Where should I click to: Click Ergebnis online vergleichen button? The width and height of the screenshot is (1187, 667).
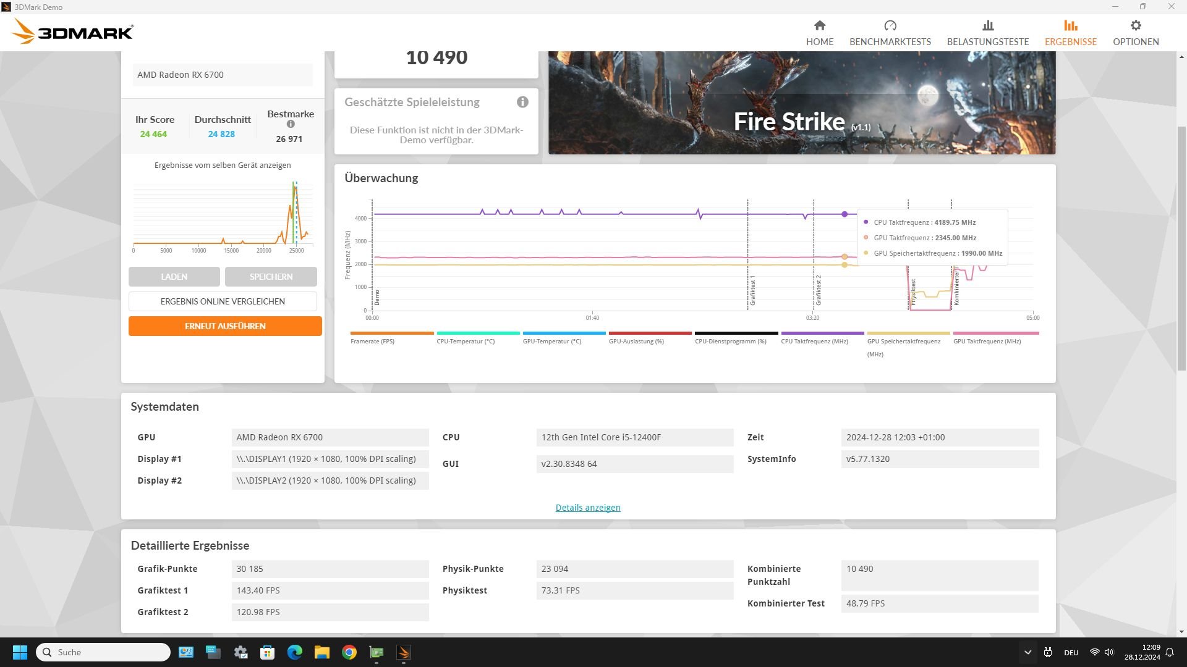pos(223,301)
